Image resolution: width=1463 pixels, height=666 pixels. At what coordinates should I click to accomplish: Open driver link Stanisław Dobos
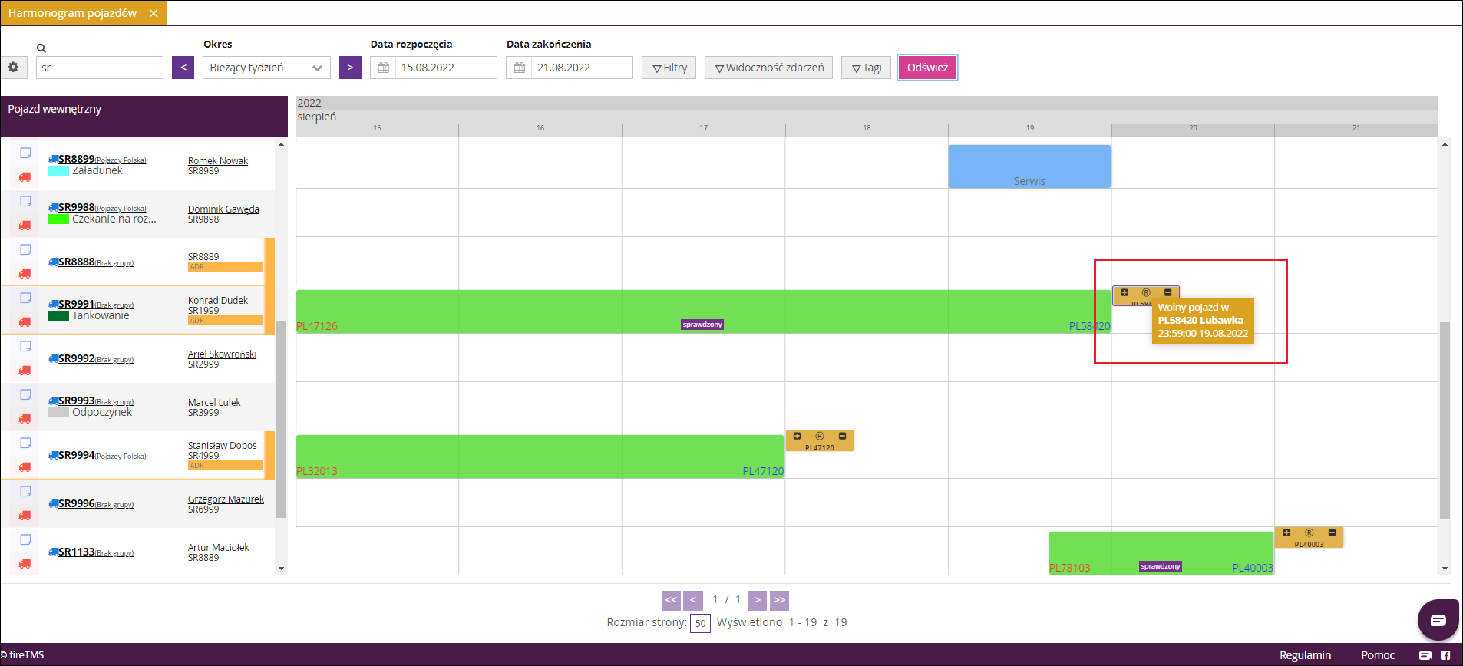(223, 446)
